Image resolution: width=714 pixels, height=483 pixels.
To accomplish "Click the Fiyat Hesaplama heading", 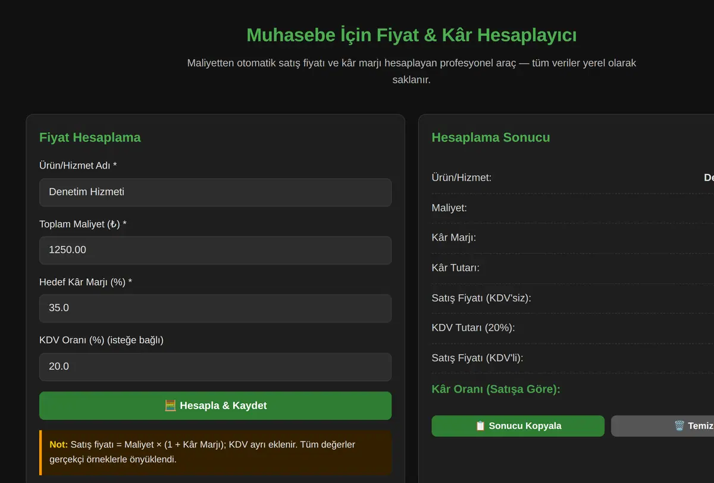I will point(90,138).
